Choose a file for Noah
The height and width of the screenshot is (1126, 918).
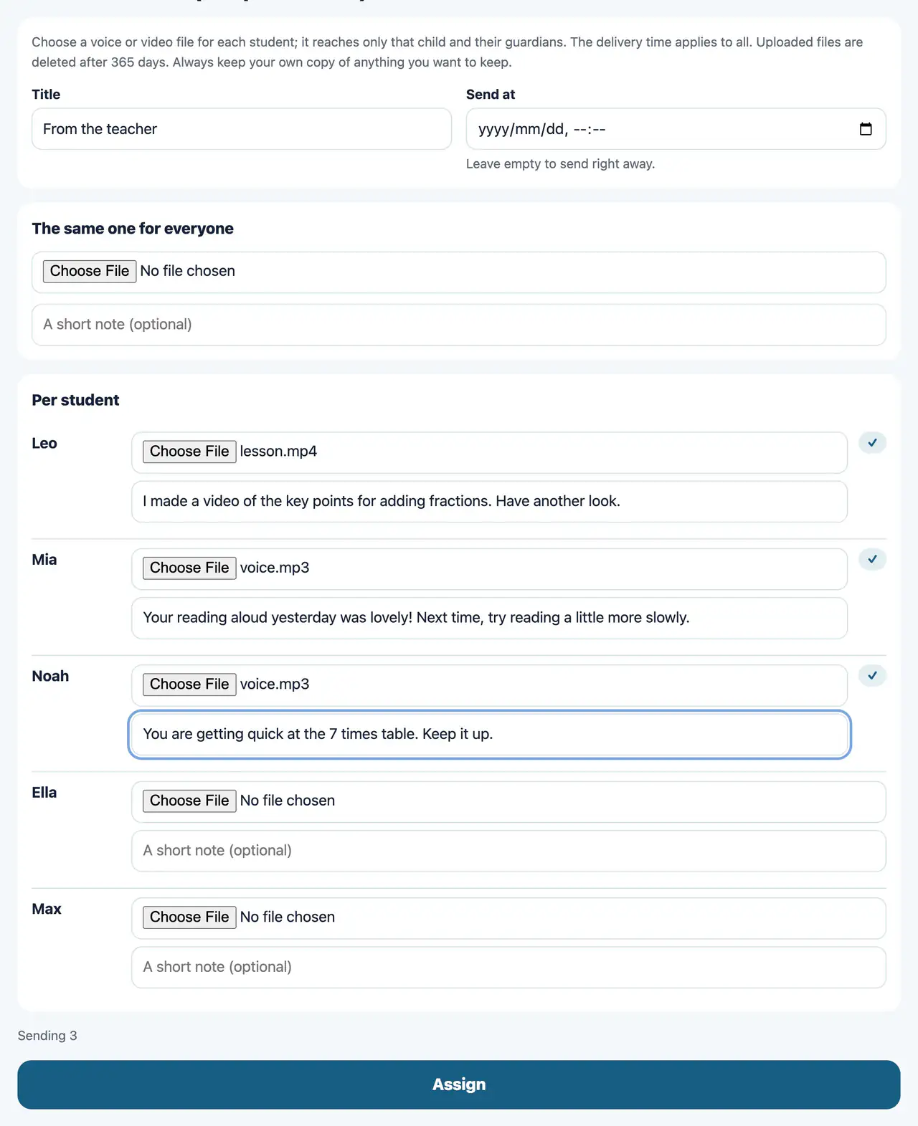[189, 684]
